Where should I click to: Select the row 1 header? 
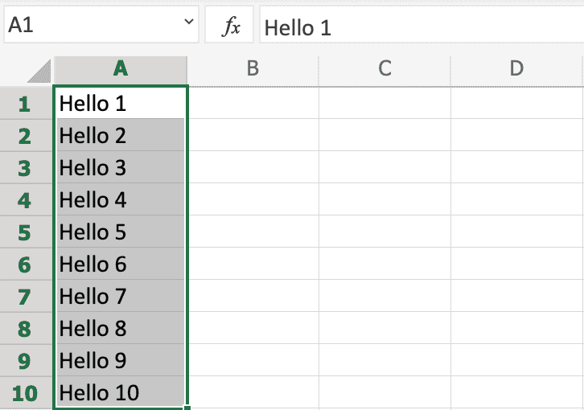click(x=25, y=104)
